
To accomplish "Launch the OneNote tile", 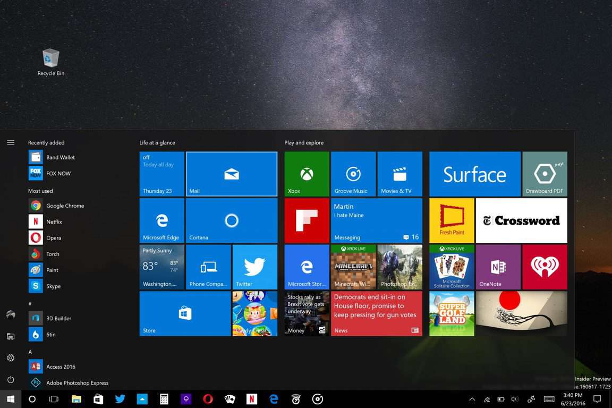I will [x=498, y=267].
